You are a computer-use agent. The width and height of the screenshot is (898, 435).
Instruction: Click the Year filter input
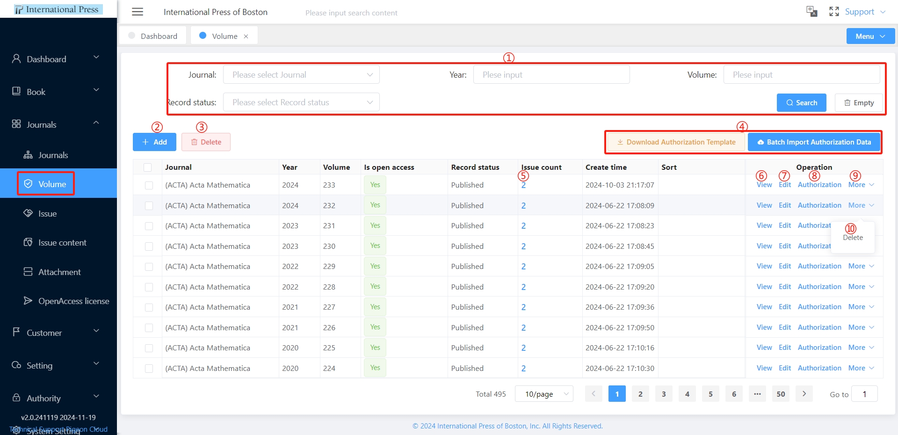pos(551,74)
